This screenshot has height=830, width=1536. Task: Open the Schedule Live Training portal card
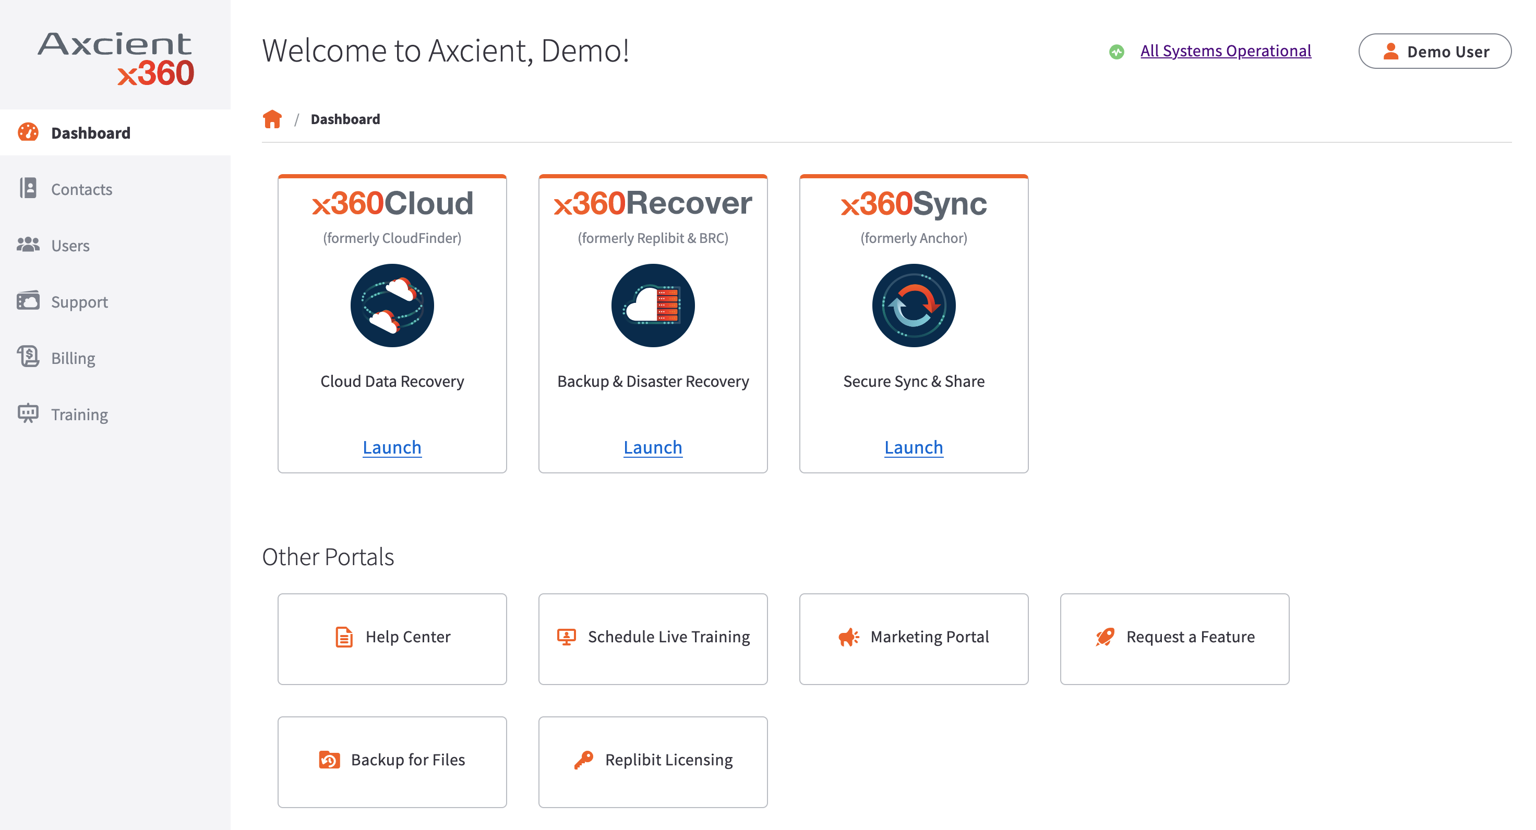tap(653, 638)
